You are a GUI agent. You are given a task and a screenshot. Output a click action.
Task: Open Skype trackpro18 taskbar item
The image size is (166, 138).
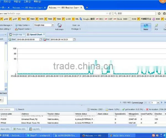tap(39, 136)
